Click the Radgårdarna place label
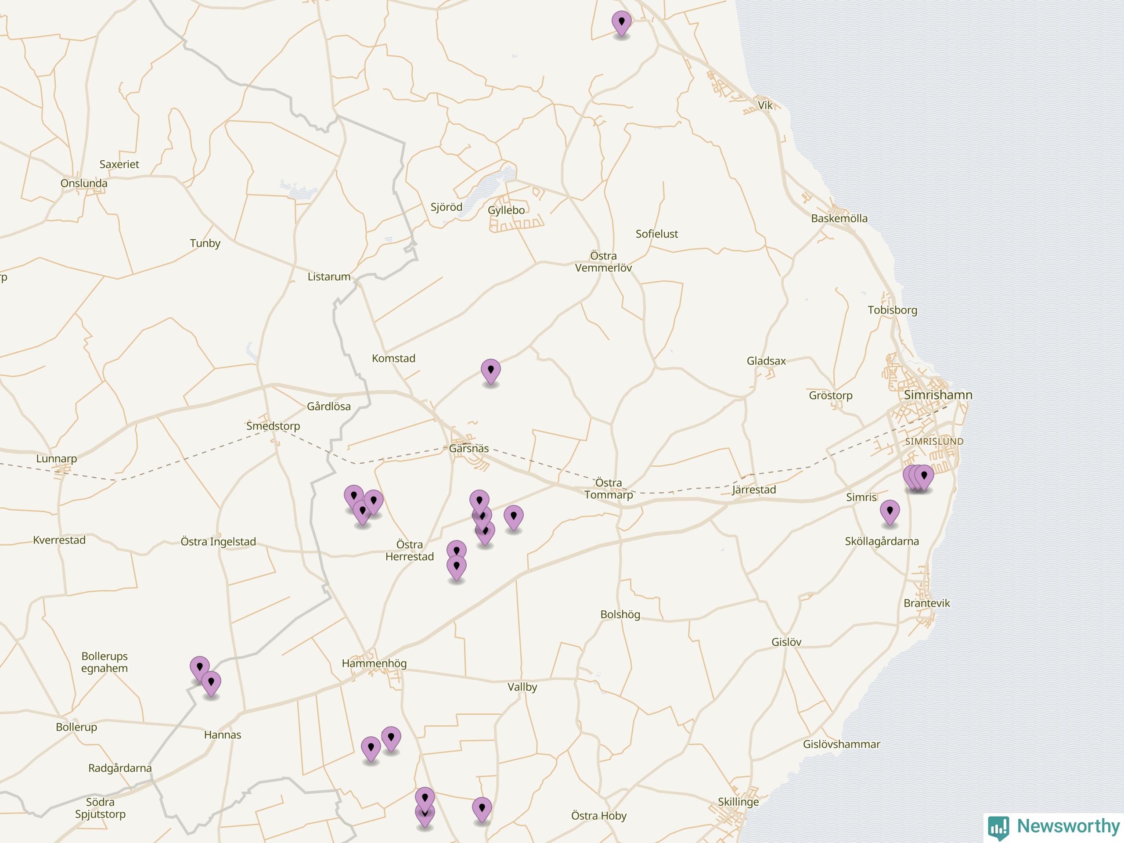 click(120, 768)
